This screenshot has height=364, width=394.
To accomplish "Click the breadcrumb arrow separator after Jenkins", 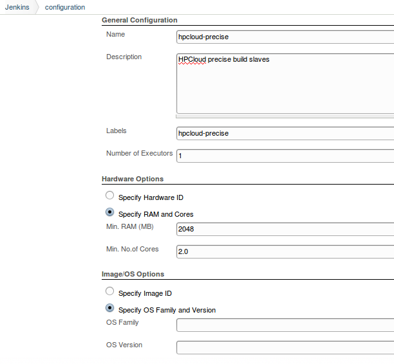I will 36,7.
